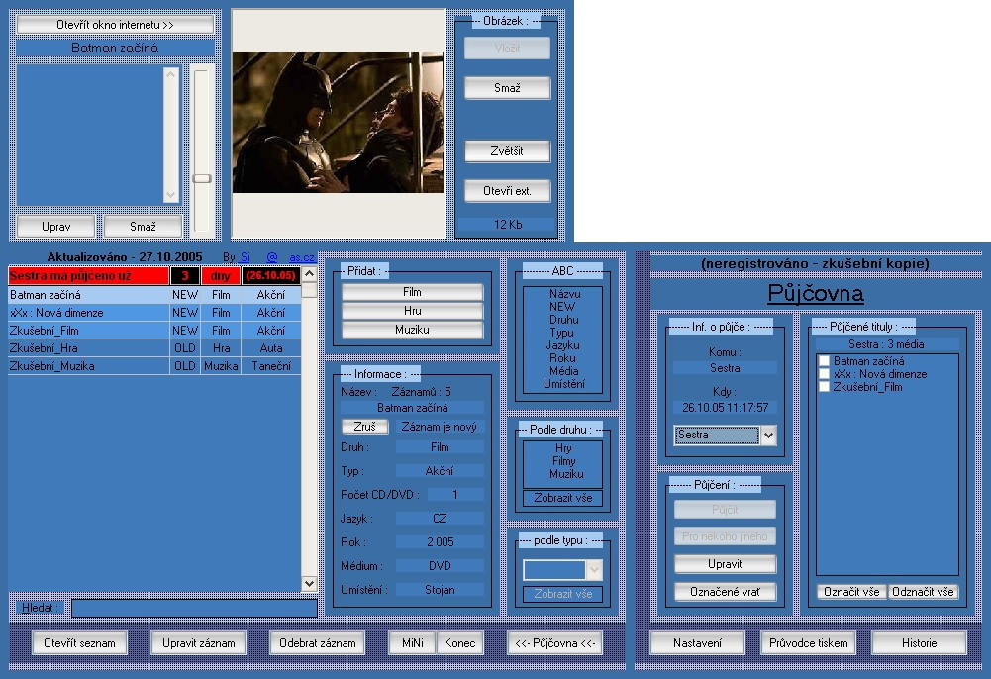The image size is (991, 679).
Task: Sort by Typu in the ABC panel
Action: [562, 333]
